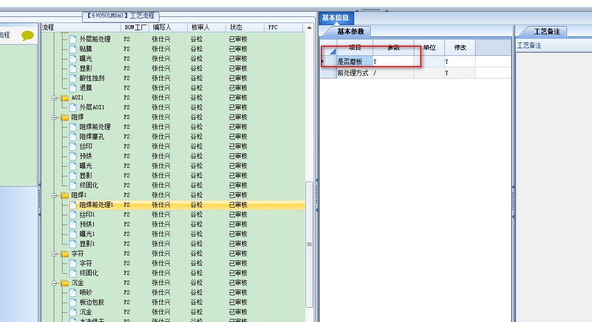This screenshot has width=592, height=322.
Task: Click the 阻焊 folder icon
Action: (65, 117)
